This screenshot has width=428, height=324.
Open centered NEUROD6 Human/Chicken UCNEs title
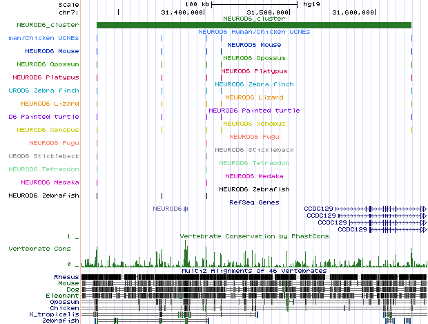pos(253,32)
